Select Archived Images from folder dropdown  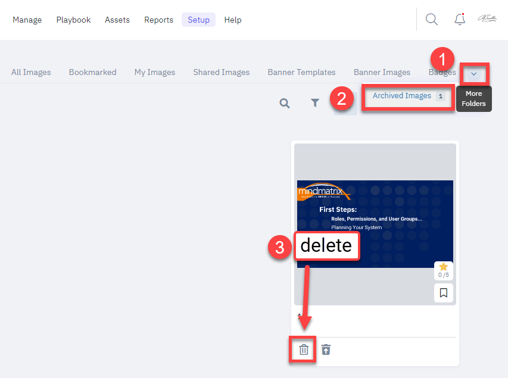[402, 96]
